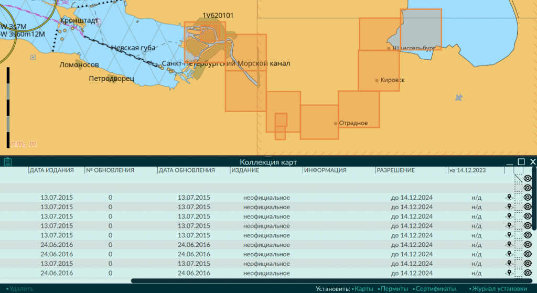Open the Карты install option
537x293 pixels.
point(363,289)
